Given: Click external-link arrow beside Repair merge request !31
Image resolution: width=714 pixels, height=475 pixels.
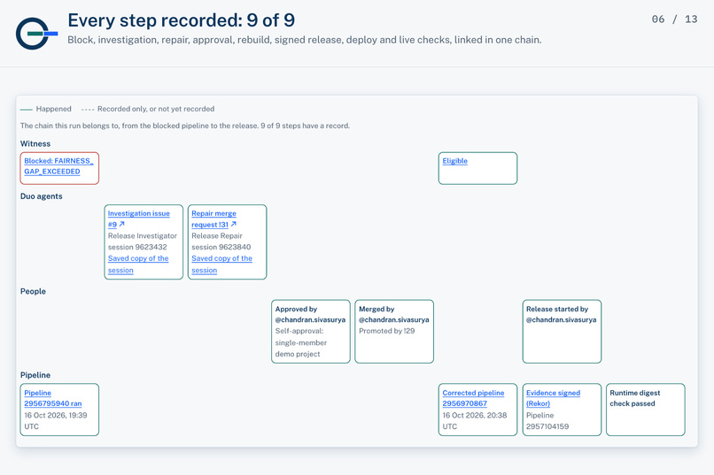Looking at the screenshot, I should tap(233, 224).
